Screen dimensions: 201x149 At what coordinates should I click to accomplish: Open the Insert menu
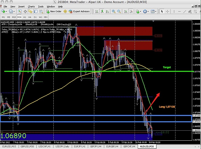click(x=22, y=6)
